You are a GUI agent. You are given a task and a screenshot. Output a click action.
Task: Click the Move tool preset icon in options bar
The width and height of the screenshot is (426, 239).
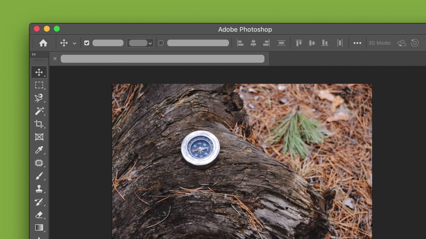coord(64,43)
